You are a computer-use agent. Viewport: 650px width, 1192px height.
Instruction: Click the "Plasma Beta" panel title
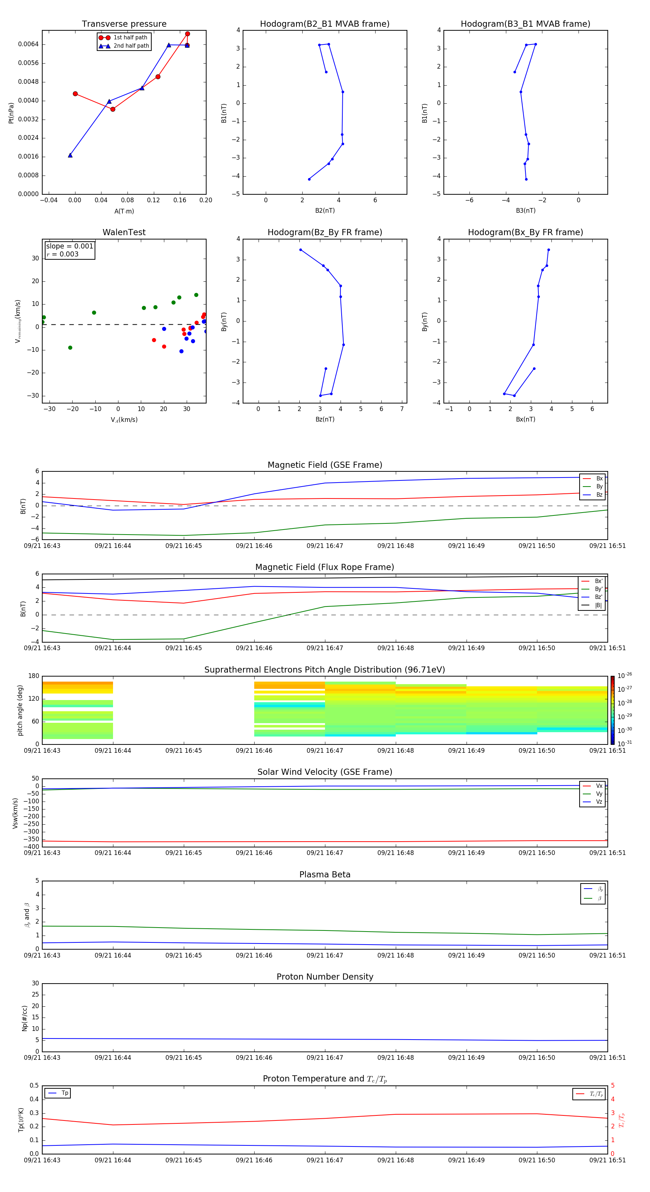pos(325,874)
